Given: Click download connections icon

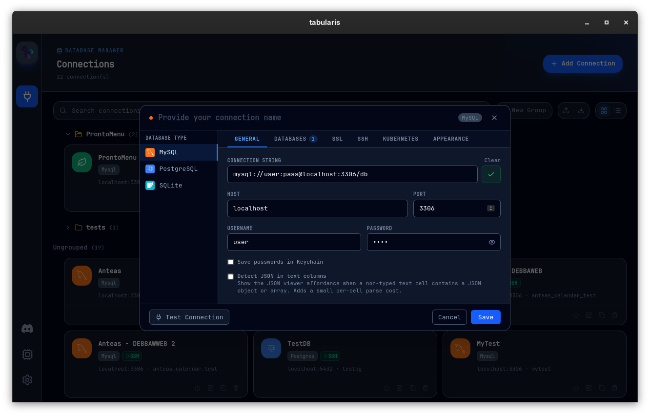Looking at the screenshot, I should (x=581, y=110).
